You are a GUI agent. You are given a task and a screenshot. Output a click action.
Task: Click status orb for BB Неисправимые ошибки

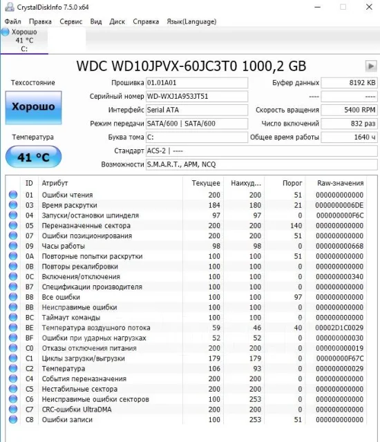13,307
